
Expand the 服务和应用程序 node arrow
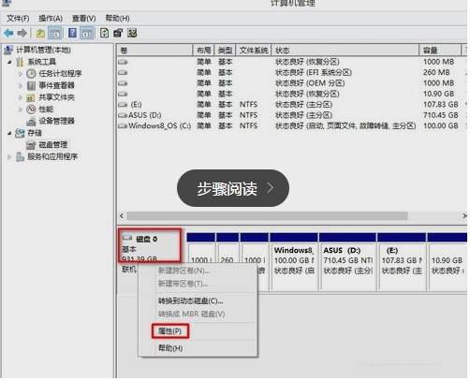pos(9,157)
